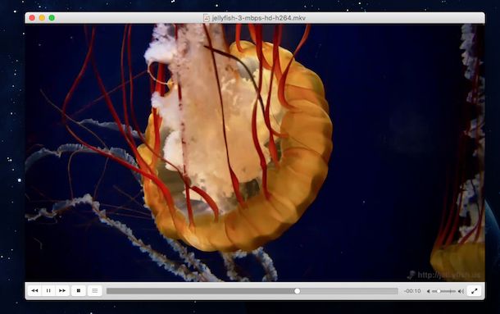
Task: Click the file icon in the title bar
Action: (x=207, y=18)
